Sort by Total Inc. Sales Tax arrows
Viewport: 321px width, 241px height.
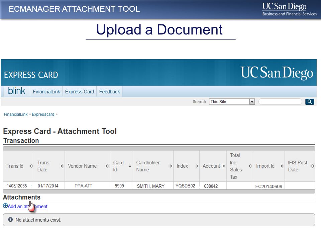[x=250, y=166]
